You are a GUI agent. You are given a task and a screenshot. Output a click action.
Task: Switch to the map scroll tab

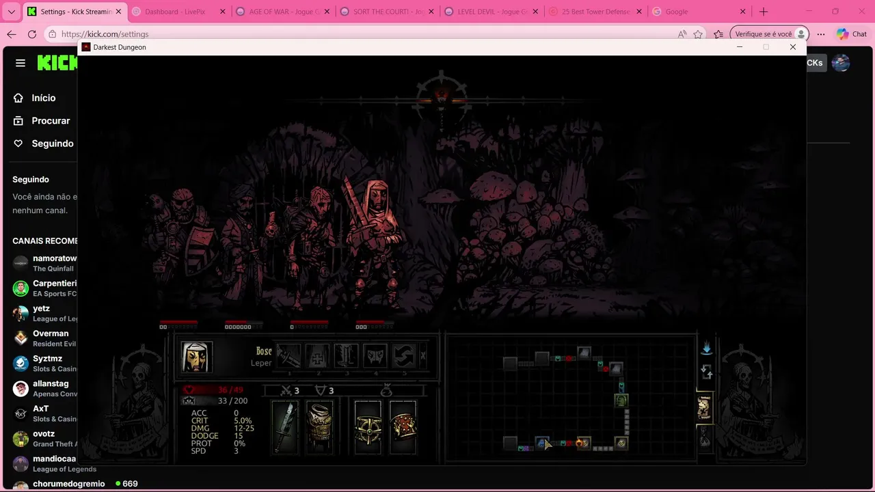704,408
